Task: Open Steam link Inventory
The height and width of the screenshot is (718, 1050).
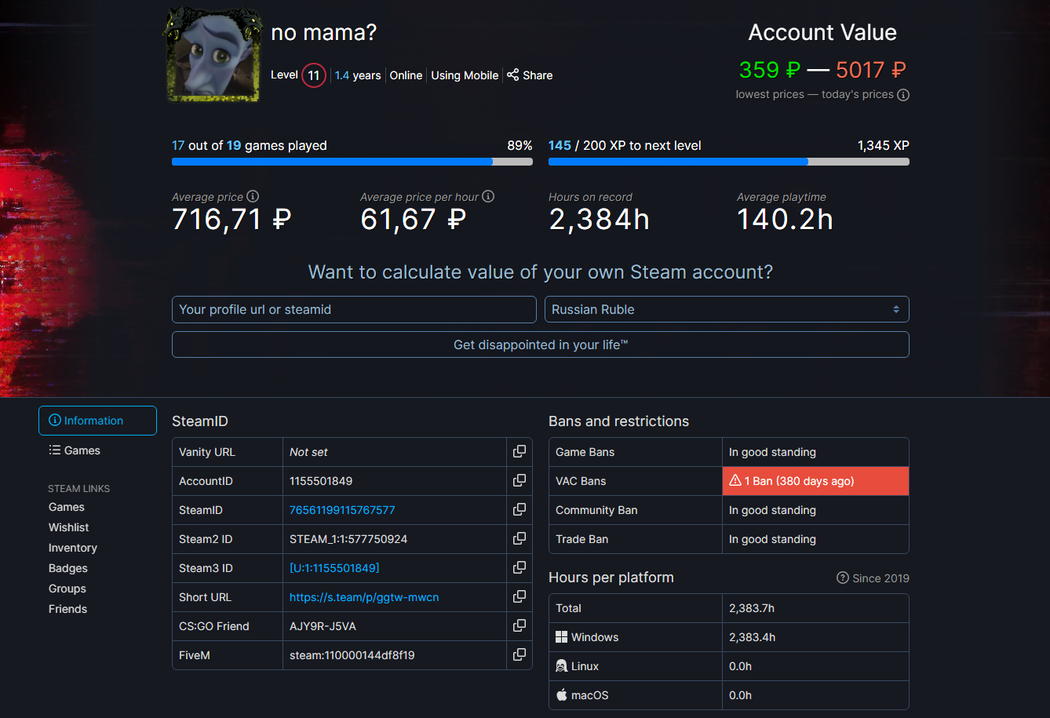Action: [x=73, y=548]
